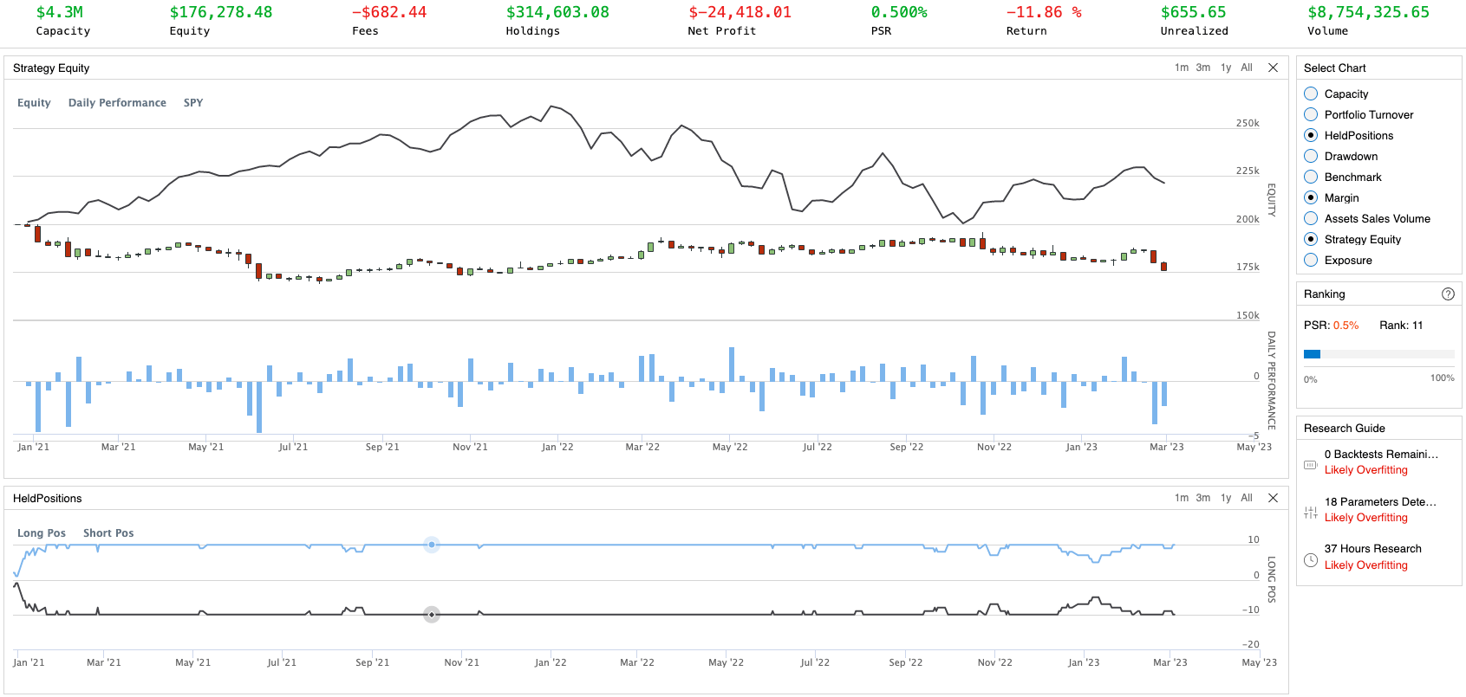Show All range in HeldPositions chart

tap(1247, 498)
